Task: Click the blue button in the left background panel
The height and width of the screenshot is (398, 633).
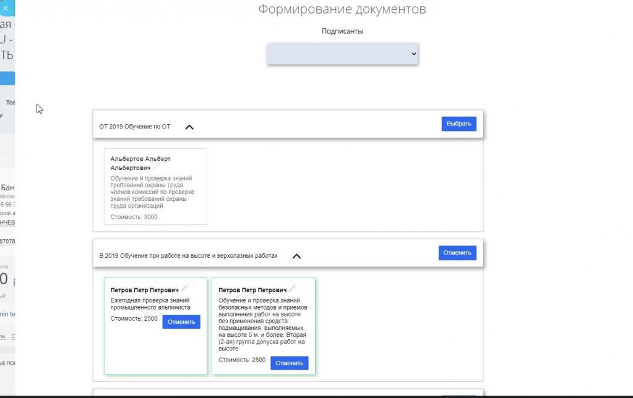Action: pyautogui.click(x=7, y=78)
